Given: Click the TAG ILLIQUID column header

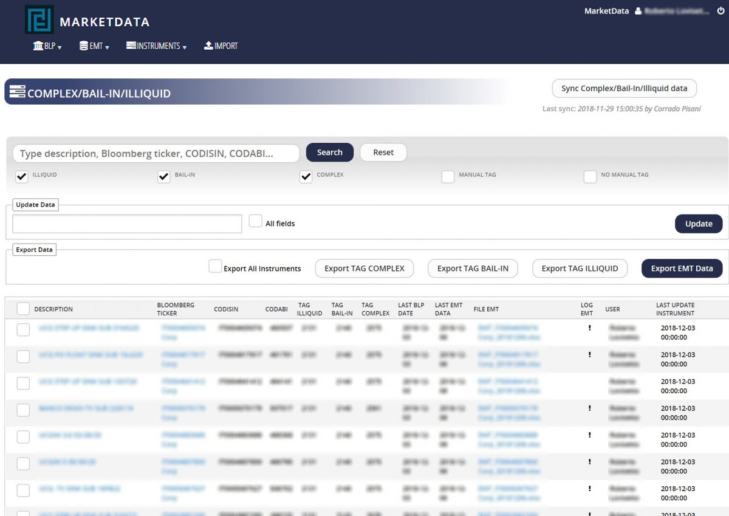Looking at the screenshot, I should 309,309.
